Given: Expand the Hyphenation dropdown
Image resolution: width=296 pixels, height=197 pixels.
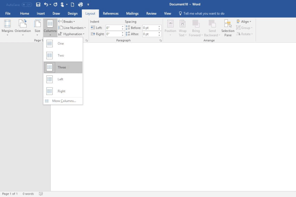Looking at the screenshot, I should click(72, 34).
